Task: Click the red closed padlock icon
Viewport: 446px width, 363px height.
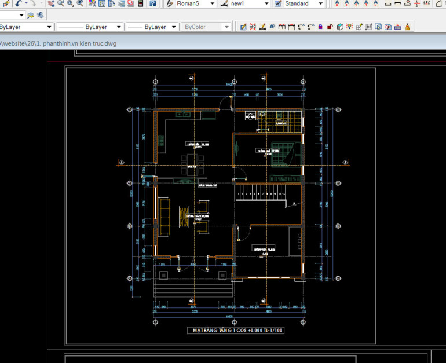Action: (330, 27)
